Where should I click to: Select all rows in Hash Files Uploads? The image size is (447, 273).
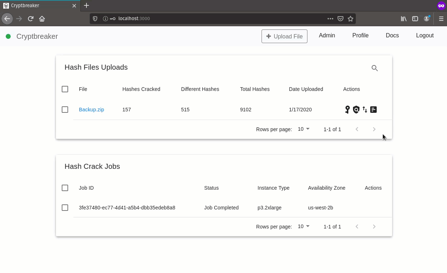pos(65,89)
